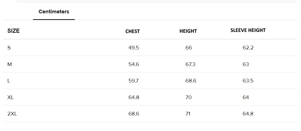301x131 pixels.
Task: Click the height value 66 for size S
Action: coord(189,48)
